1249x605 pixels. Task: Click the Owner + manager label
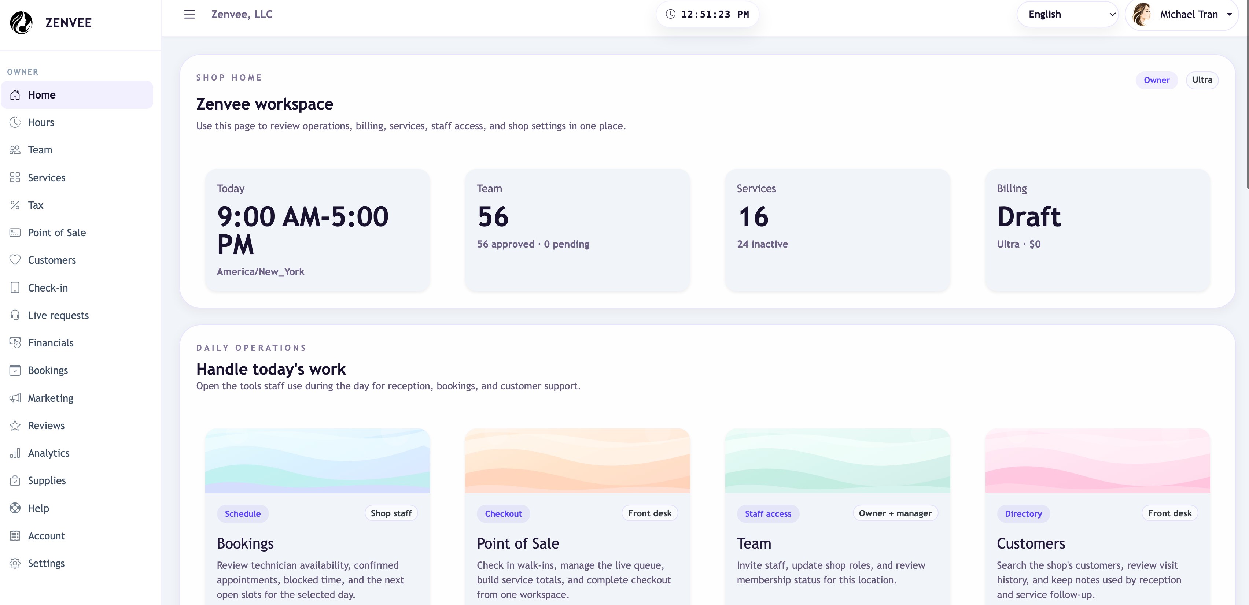pyautogui.click(x=895, y=513)
